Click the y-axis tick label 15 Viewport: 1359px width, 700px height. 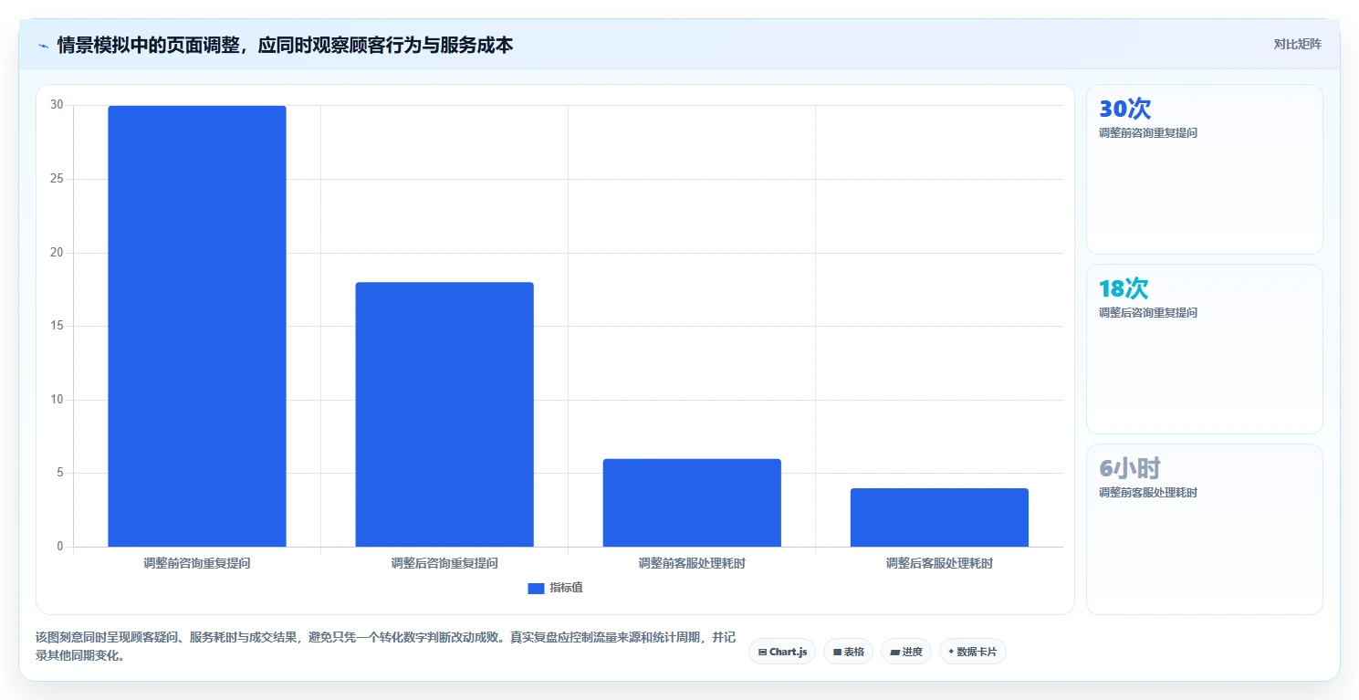pos(57,326)
